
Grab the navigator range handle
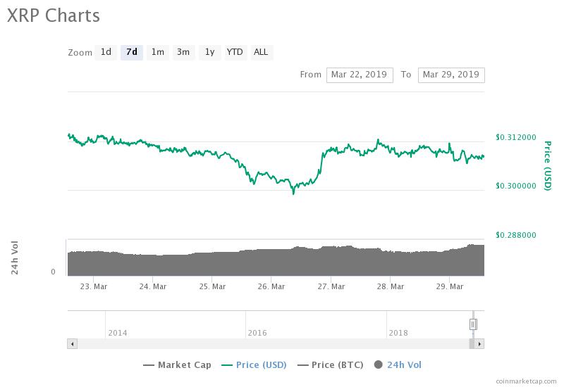click(473, 324)
